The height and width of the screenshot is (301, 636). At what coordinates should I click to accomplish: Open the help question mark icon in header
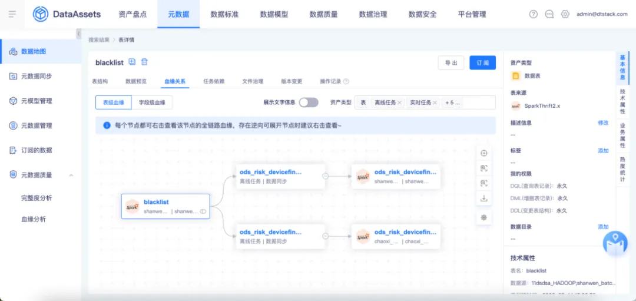click(534, 14)
